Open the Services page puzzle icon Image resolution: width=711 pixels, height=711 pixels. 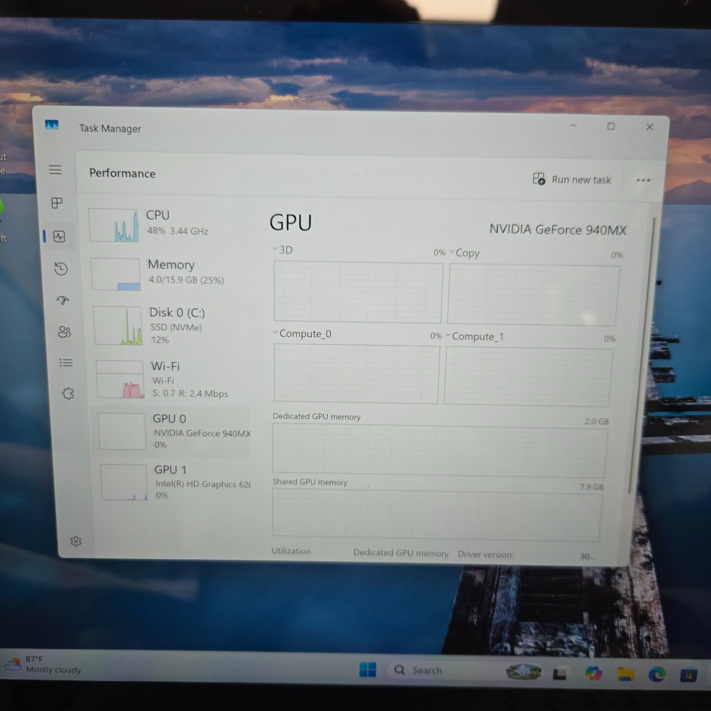point(68,393)
